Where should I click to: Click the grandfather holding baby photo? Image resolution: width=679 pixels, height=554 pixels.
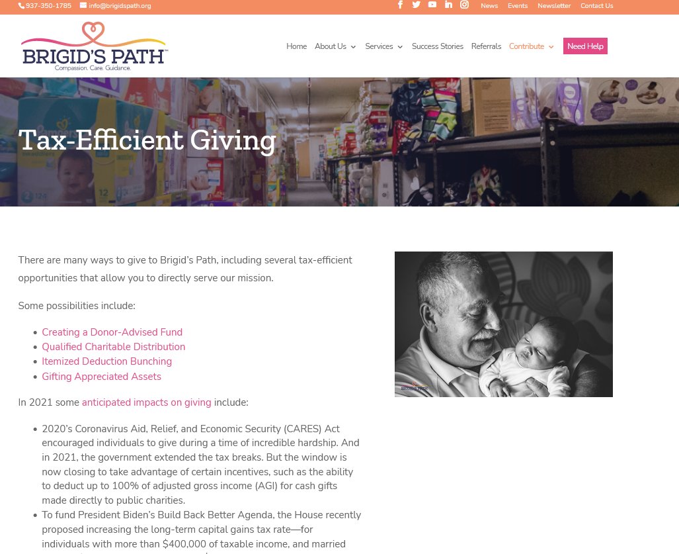click(504, 324)
